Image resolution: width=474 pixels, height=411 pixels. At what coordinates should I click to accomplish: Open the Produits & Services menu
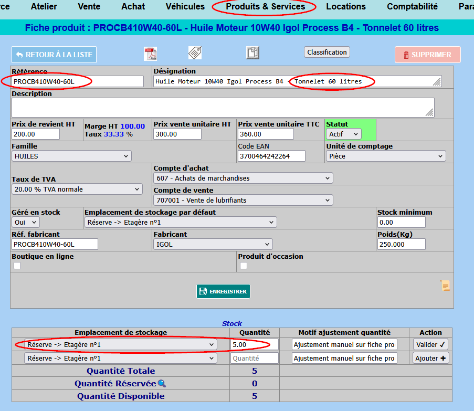266,6
